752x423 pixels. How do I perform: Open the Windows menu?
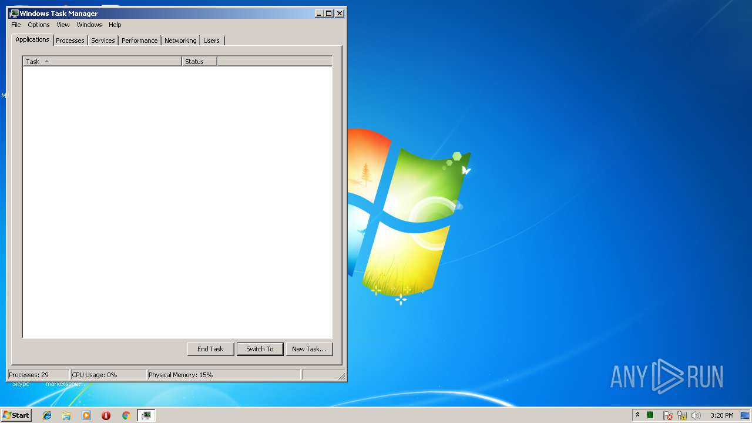[x=89, y=25]
